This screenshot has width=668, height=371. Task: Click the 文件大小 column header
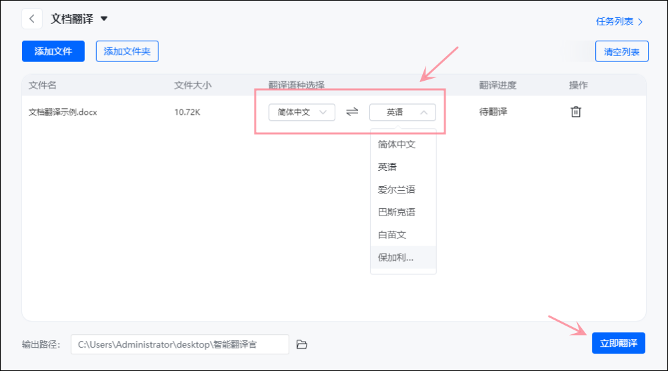coord(192,85)
